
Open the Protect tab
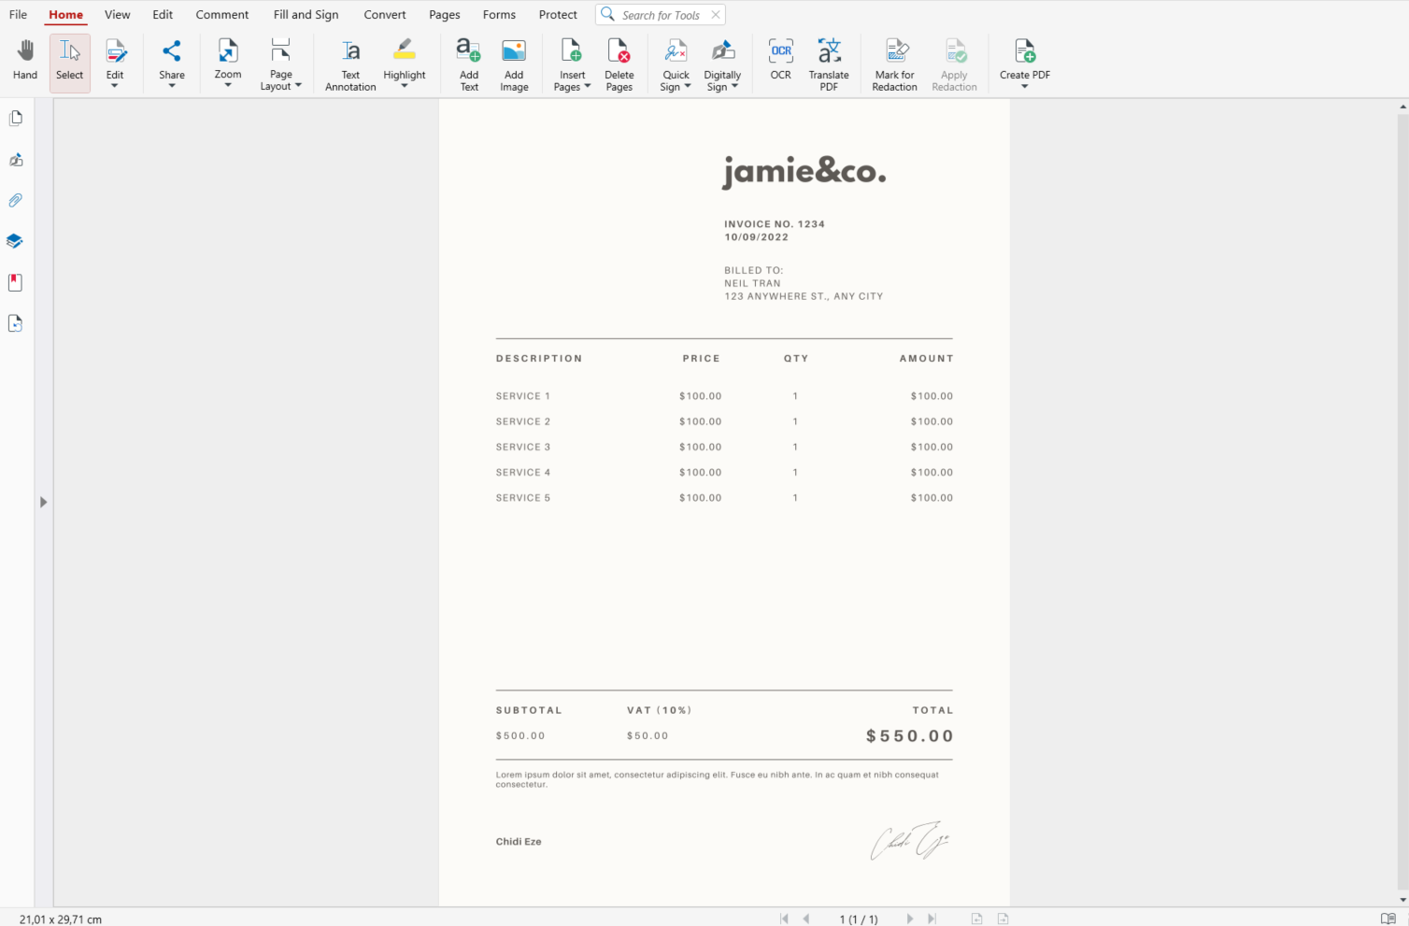(558, 14)
